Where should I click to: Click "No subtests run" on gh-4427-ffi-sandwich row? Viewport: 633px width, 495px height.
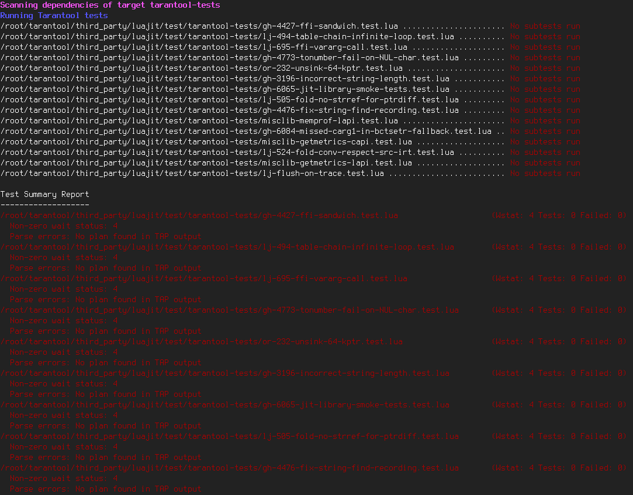pyautogui.click(x=545, y=26)
